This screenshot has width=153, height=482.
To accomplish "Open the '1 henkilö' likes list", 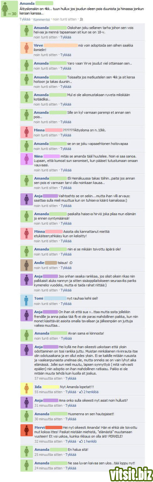I will click(x=90, y=442).
